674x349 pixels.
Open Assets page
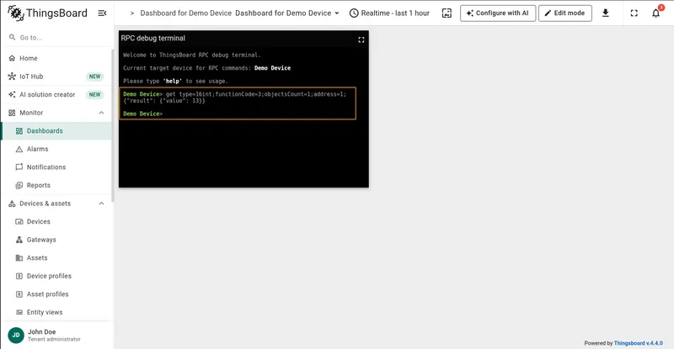pyautogui.click(x=56, y=258)
